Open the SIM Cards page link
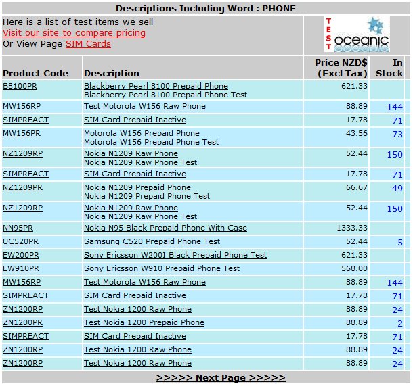The height and width of the screenshot is (386, 413). coord(88,44)
